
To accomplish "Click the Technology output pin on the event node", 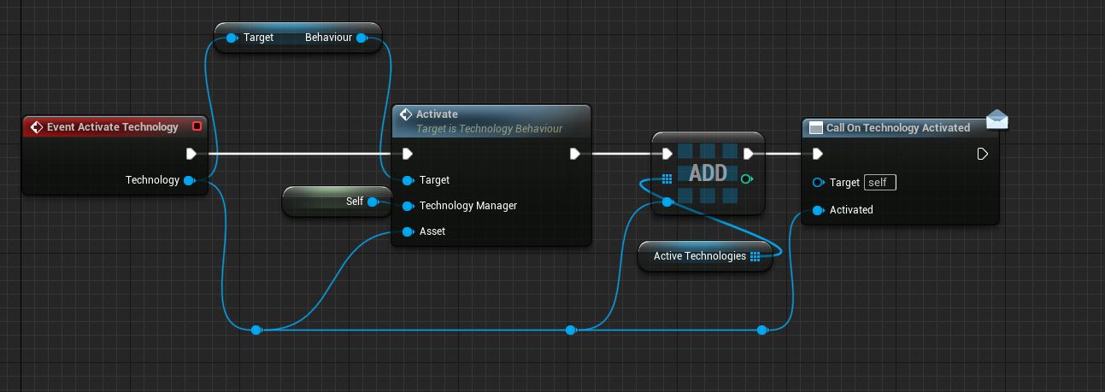I will click(x=188, y=180).
